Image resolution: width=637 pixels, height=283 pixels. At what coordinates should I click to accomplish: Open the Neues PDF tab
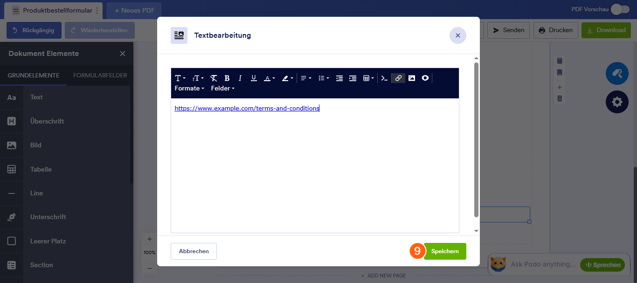point(134,10)
